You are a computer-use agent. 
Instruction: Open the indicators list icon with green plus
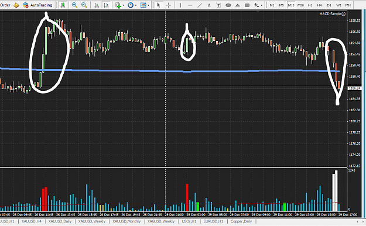click(118, 5)
